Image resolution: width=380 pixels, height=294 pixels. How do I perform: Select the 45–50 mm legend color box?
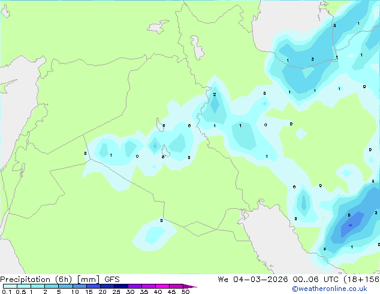coord(176,286)
